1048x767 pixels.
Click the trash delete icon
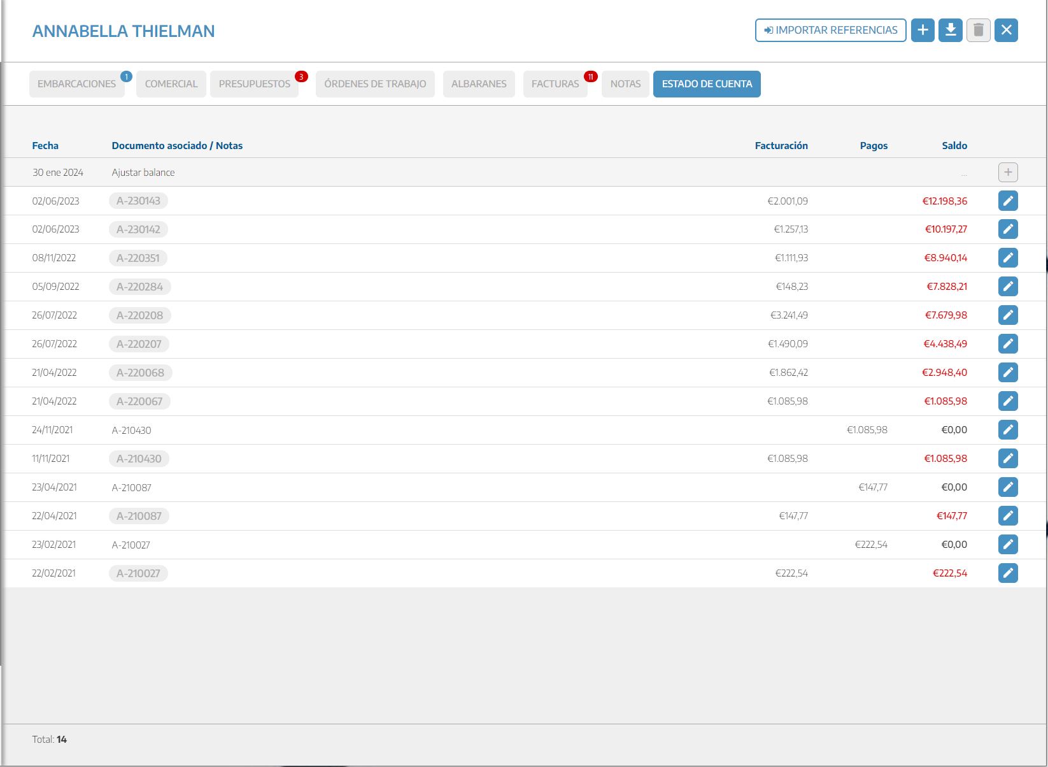[979, 30]
